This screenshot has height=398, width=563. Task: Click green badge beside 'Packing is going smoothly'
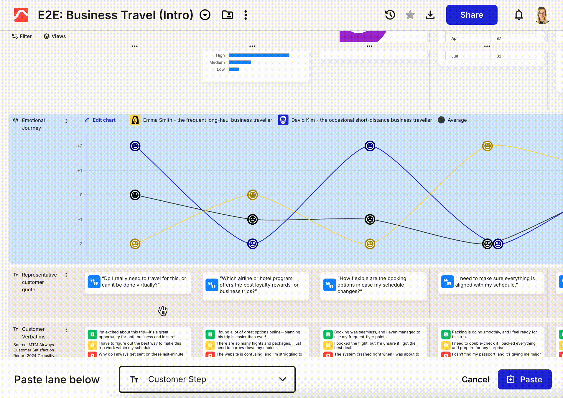click(x=446, y=334)
